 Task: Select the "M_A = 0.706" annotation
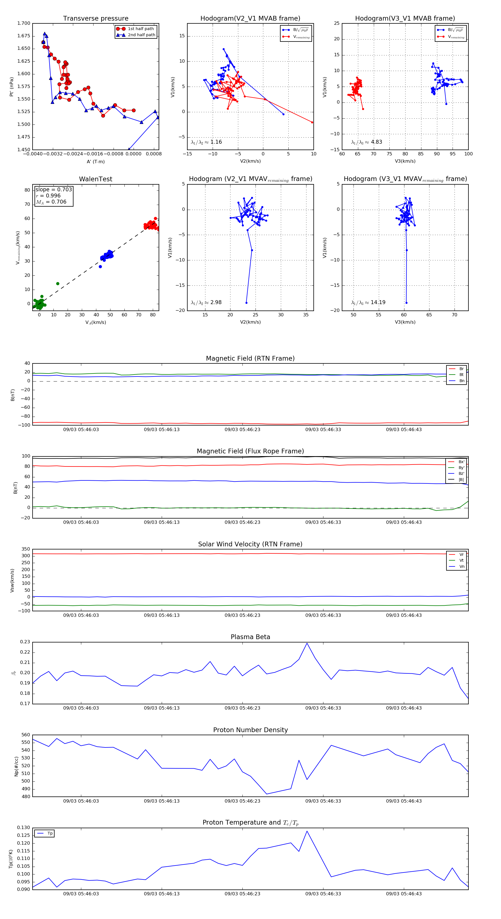tap(51, 202)
